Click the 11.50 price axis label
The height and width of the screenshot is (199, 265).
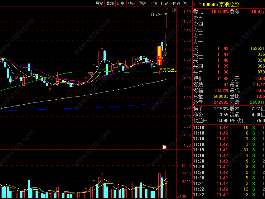tap(186, 12)
